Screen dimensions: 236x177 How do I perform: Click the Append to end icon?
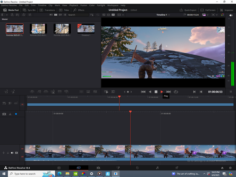[39, 92]
